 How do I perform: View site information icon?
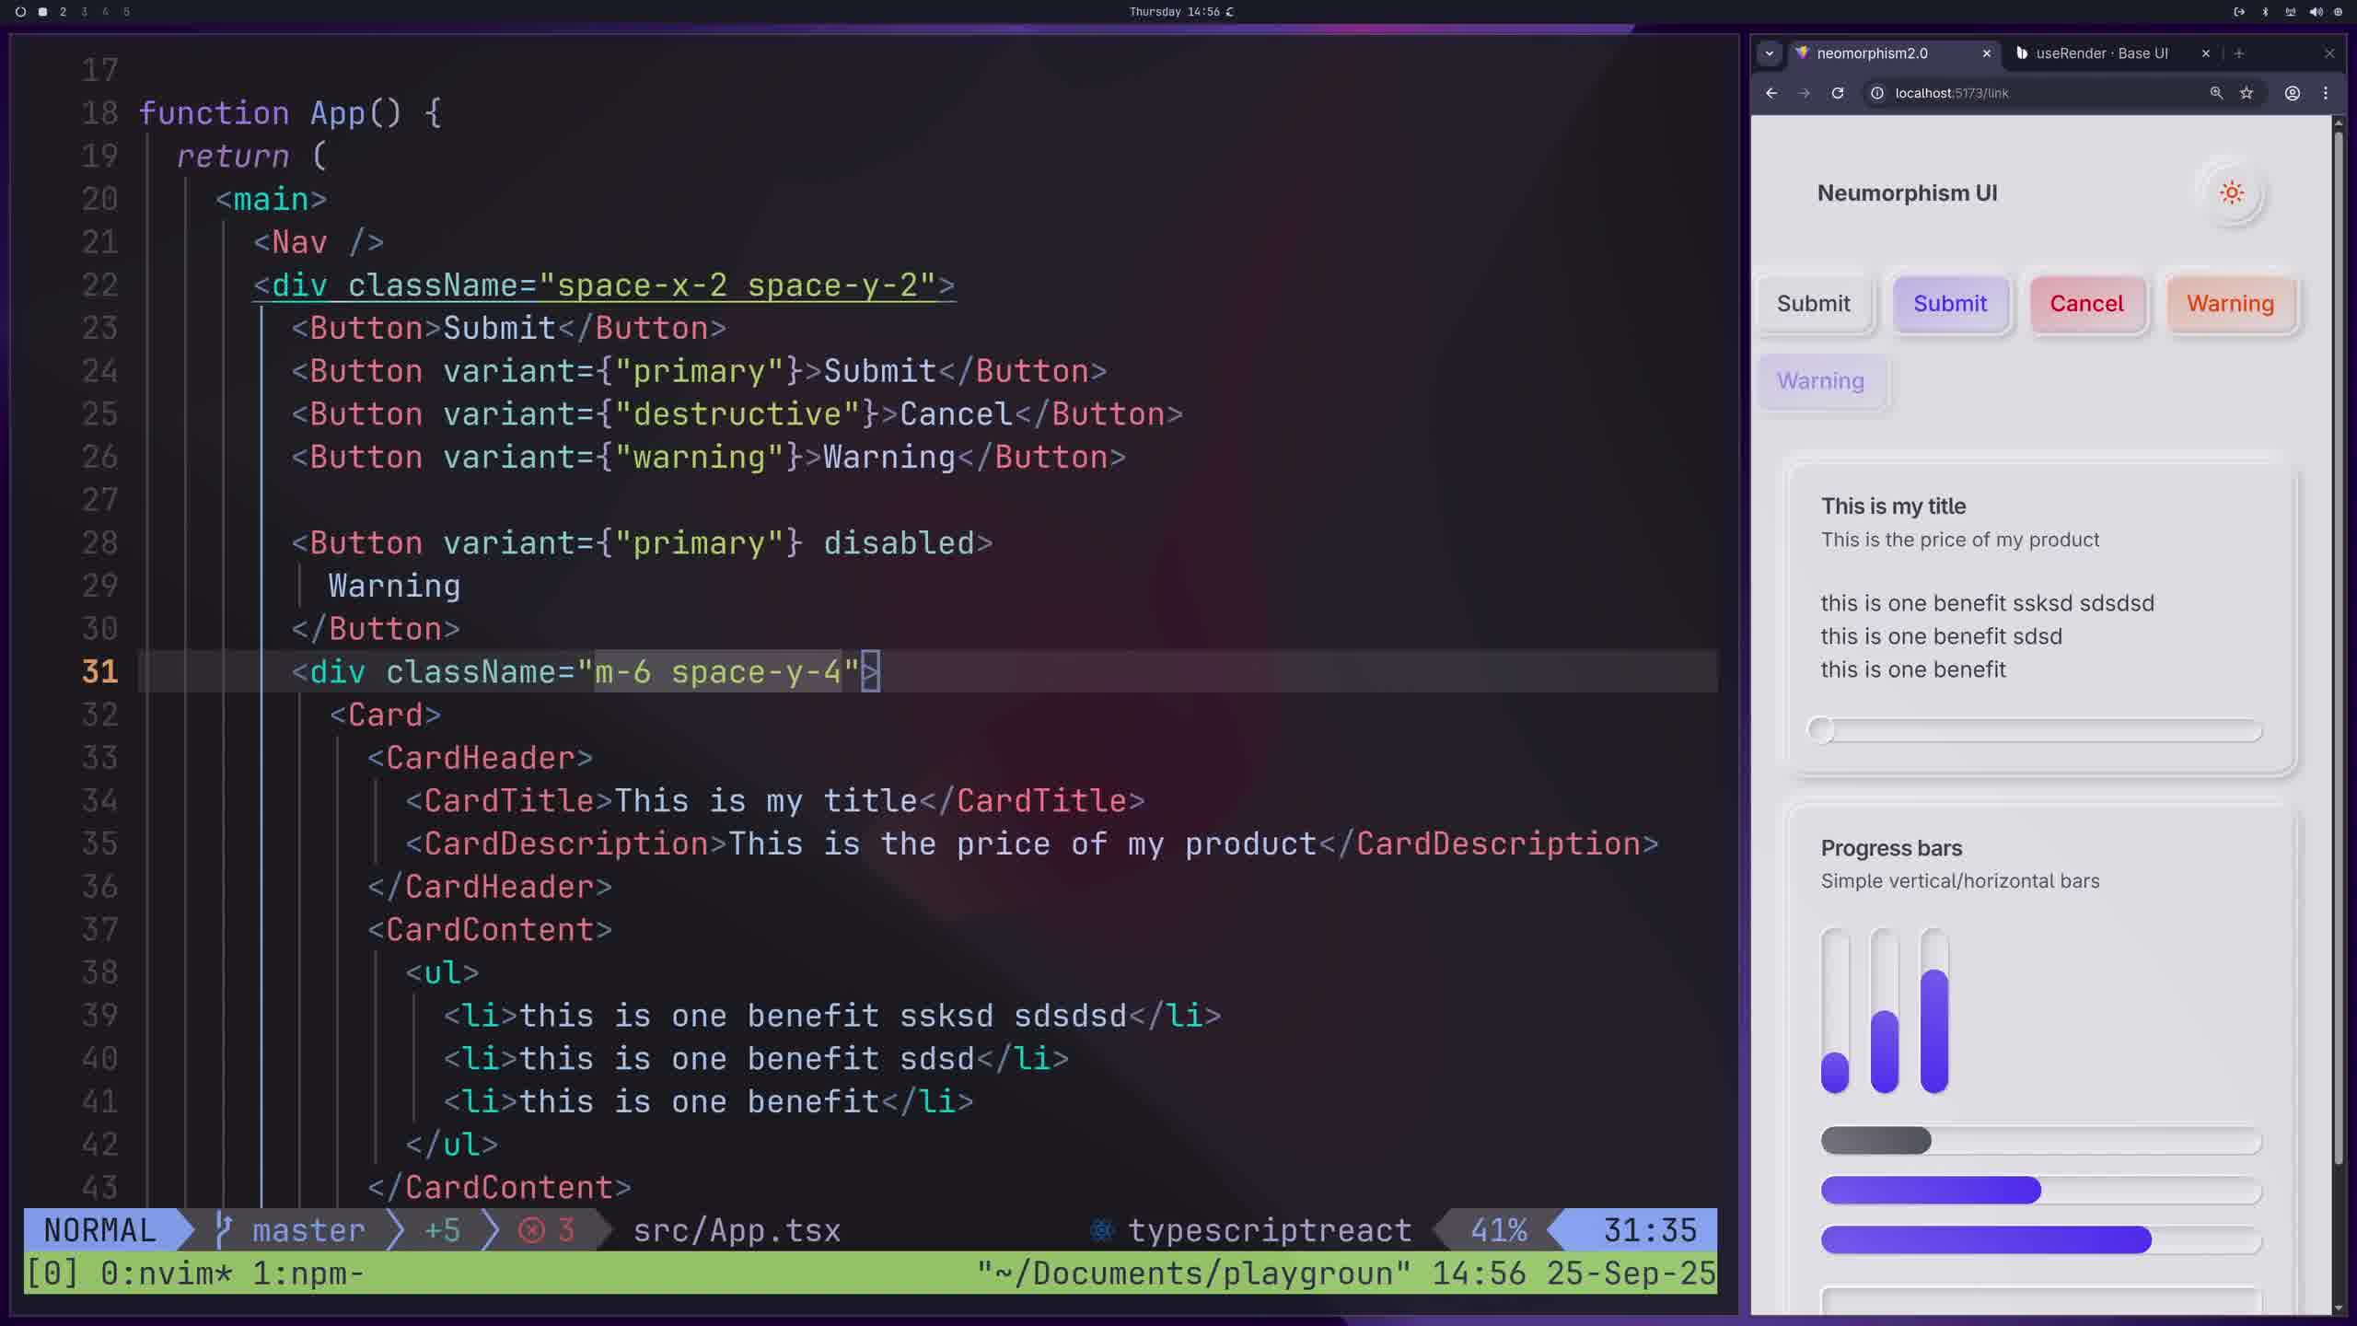coord(1877,93)
